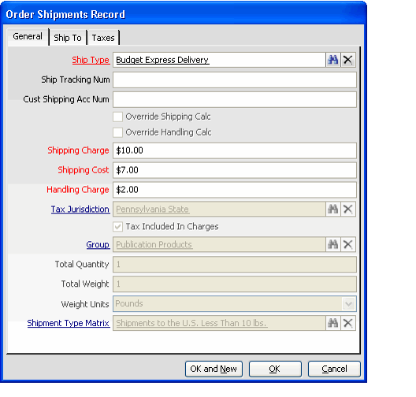Follow the Shipment Type Matrix link label
This screenshot has width=416, height=397.
(x=69, y=323)
